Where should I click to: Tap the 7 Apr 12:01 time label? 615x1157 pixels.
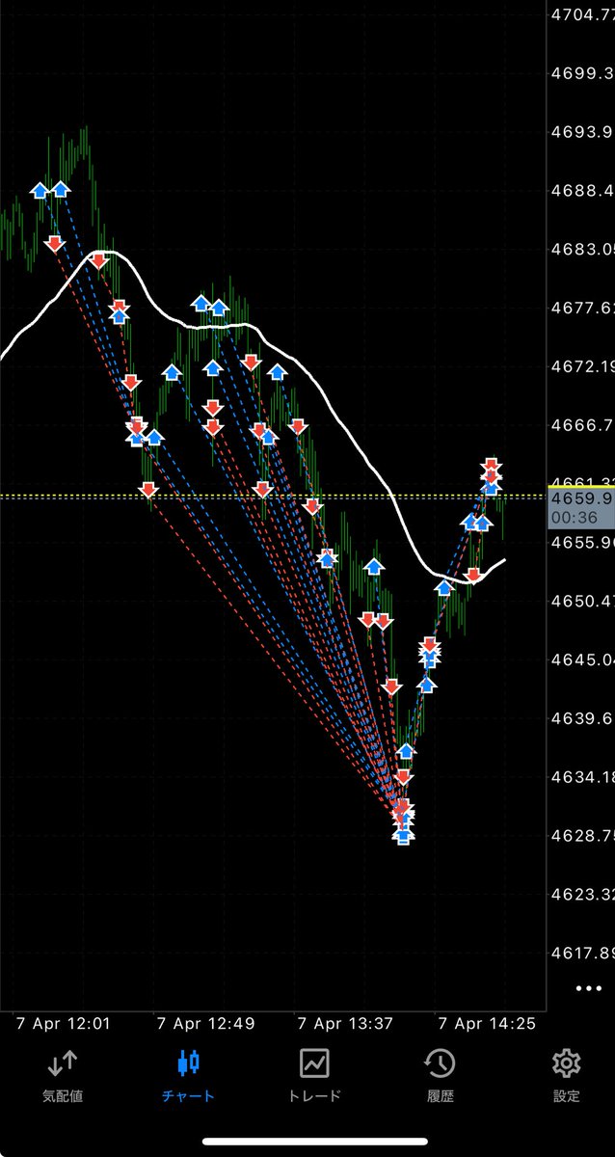tap(64, 1023)
